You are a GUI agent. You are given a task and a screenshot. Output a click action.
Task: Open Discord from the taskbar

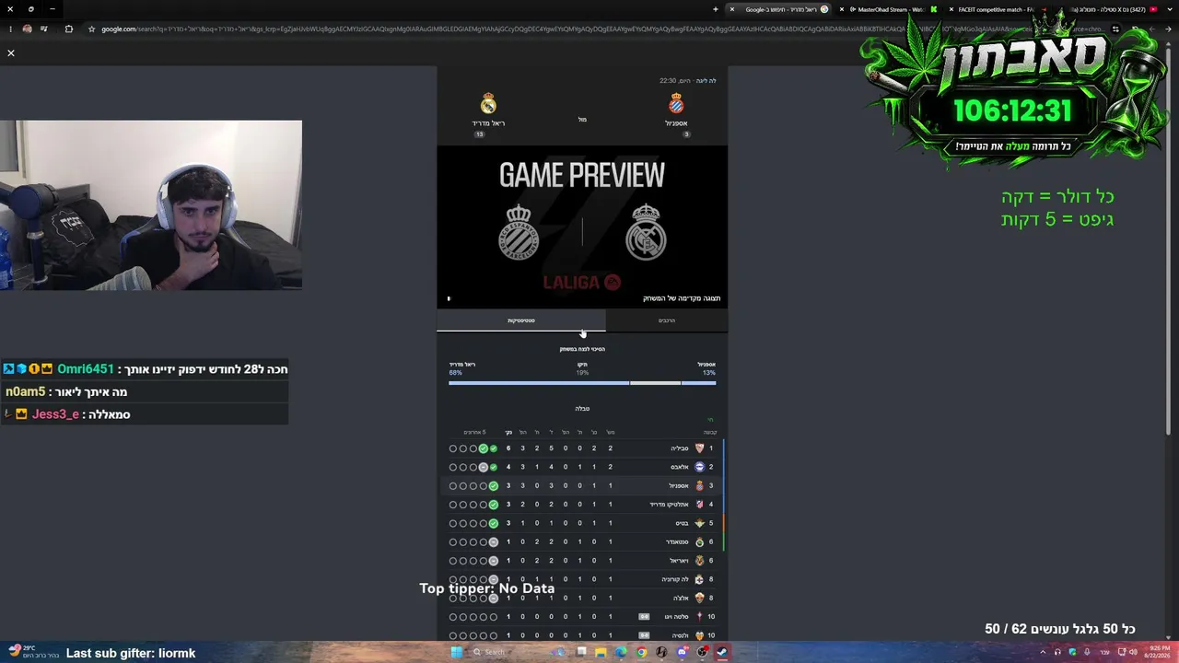point(683,652)
